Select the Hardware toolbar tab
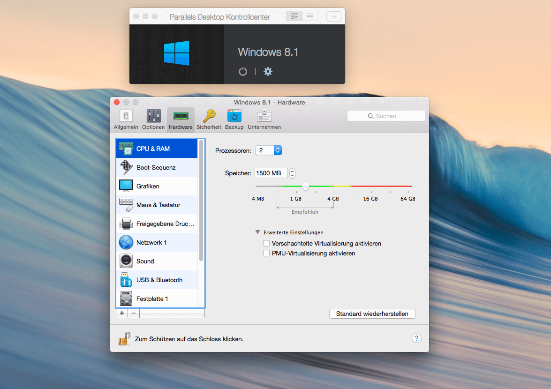The width and height of the screenshot is (551, 389). (x=181, y=120)
